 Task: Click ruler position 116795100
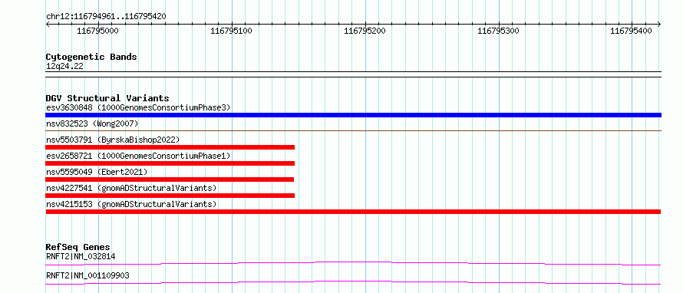231,31
